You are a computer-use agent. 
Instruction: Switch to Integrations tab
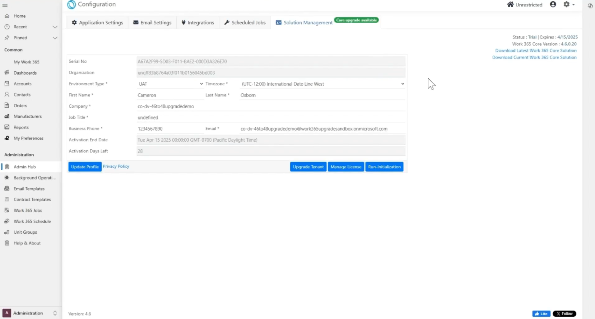pos(198,23)
